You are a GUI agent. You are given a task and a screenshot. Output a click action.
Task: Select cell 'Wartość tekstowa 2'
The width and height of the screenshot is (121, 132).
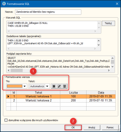[38, 100]
